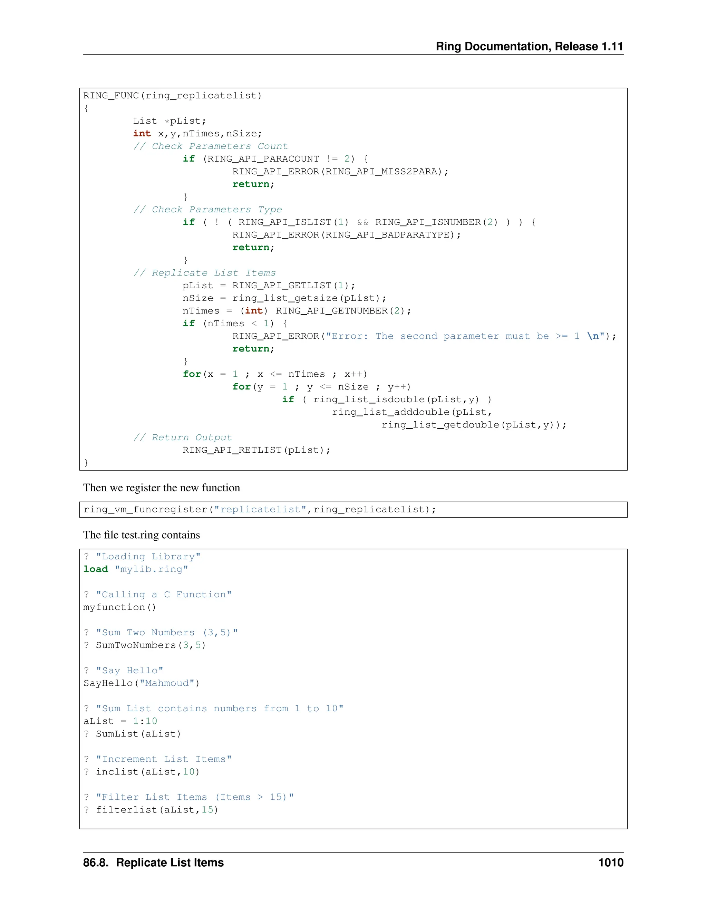Click the RING_API_BADPARATYPE error line
Viewport: 707px width, 915px height.
pyautogui.click(x=346, y=234)
